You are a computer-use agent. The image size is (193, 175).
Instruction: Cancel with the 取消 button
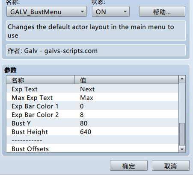point(171,166)
